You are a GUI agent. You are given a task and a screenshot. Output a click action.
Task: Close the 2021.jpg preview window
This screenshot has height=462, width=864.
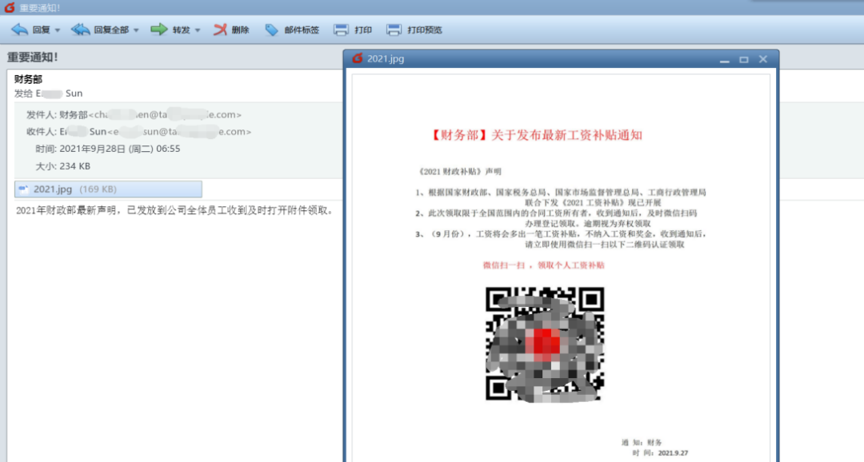tap(763, 59)
